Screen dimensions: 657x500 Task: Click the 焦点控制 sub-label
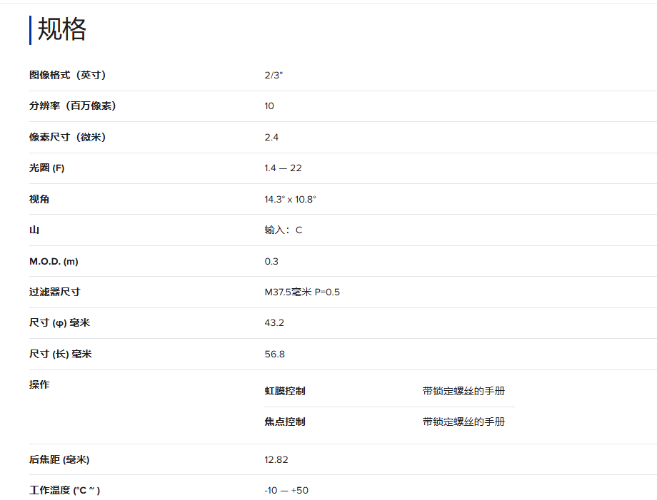pyautogui.click(x=284, y=422)
